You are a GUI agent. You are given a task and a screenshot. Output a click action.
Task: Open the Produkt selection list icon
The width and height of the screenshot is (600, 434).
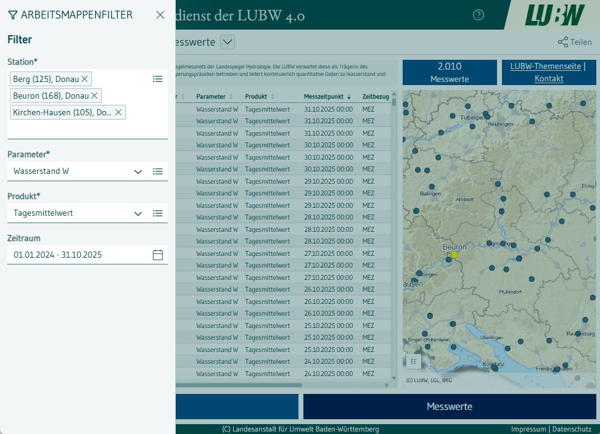point(158,213)
